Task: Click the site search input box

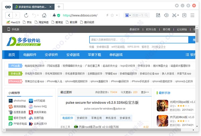Action: tap(139, 40)
